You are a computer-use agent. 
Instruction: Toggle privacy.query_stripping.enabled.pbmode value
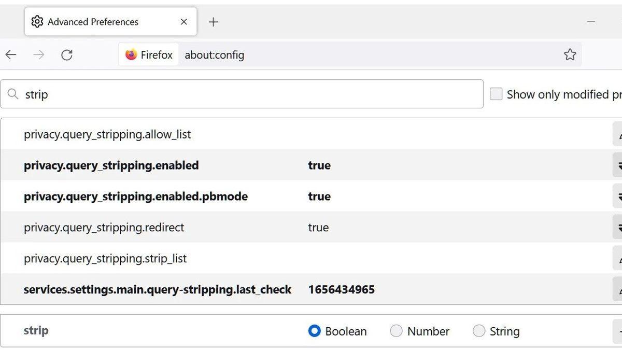click(618, 196)
